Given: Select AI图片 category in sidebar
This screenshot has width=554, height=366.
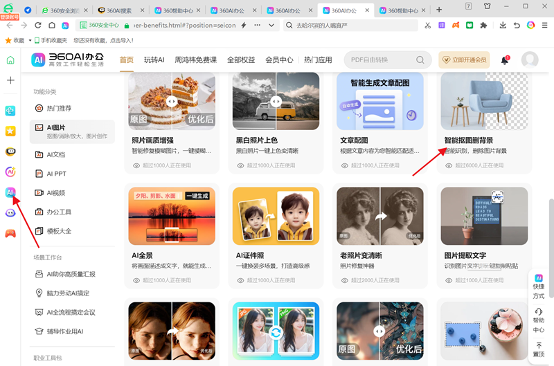Looking at the screenshot, I should coord(72,131).
